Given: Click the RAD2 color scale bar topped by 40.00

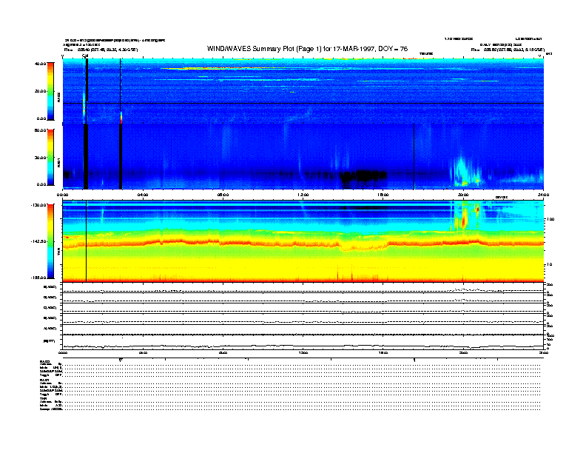Looking at the screenshot, I should tap(50, 92).
